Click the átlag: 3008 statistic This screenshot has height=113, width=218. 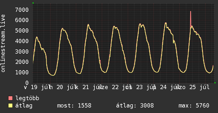[135, 106]
